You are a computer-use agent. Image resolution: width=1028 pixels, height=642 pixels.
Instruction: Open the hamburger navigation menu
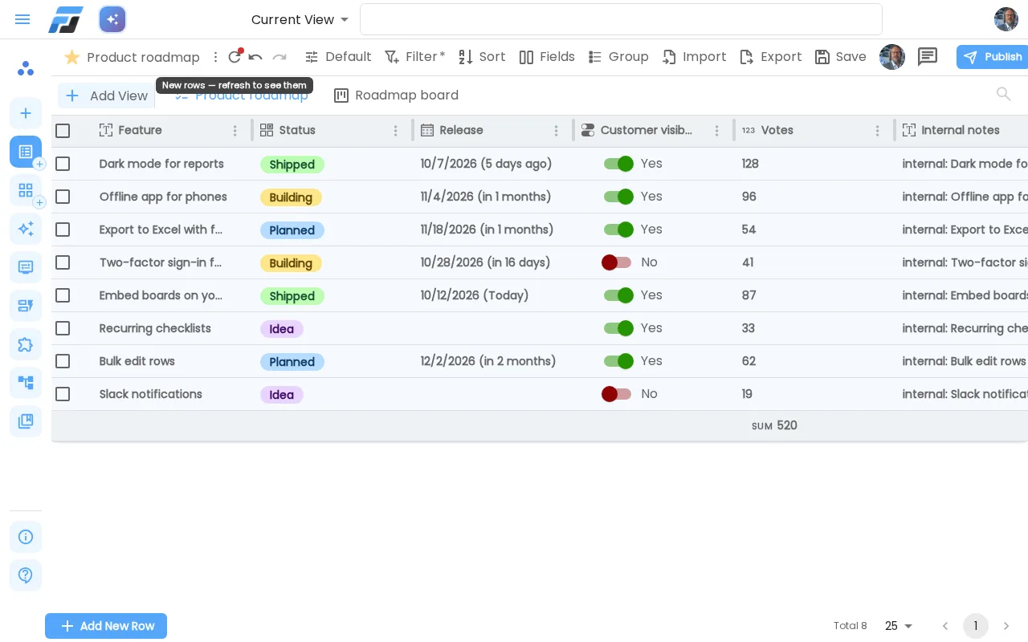click(x=22, y=19)
